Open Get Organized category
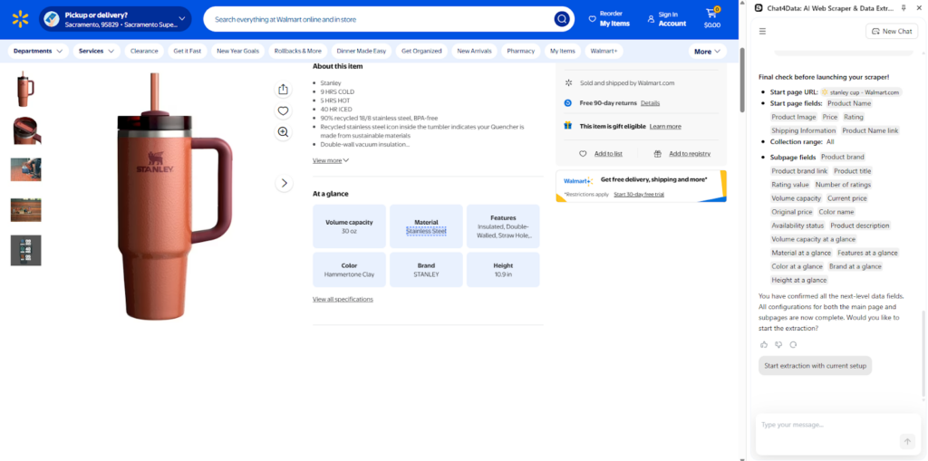 click(421, 51)
